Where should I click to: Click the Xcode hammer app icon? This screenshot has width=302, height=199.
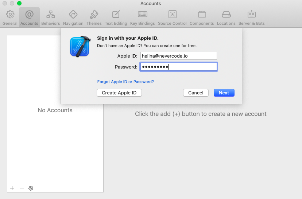[80, 46]
